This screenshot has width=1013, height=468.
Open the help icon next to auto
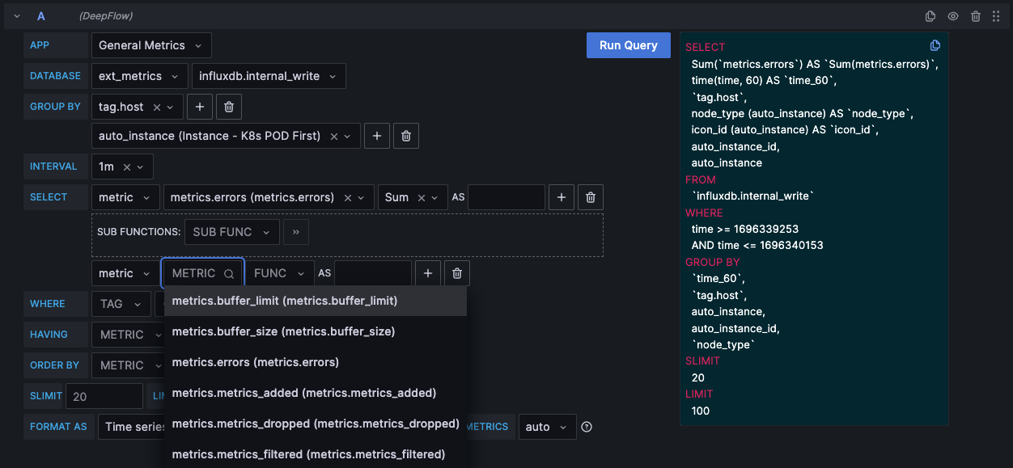point(587,427)
